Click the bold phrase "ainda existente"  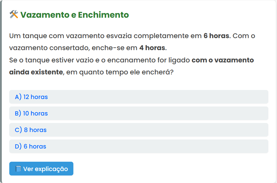point(36,72)
